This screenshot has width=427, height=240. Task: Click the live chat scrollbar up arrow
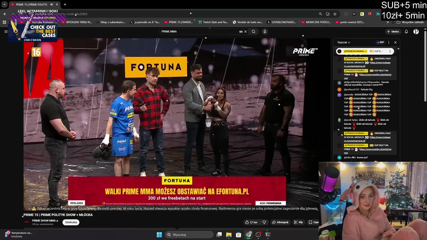398,49
